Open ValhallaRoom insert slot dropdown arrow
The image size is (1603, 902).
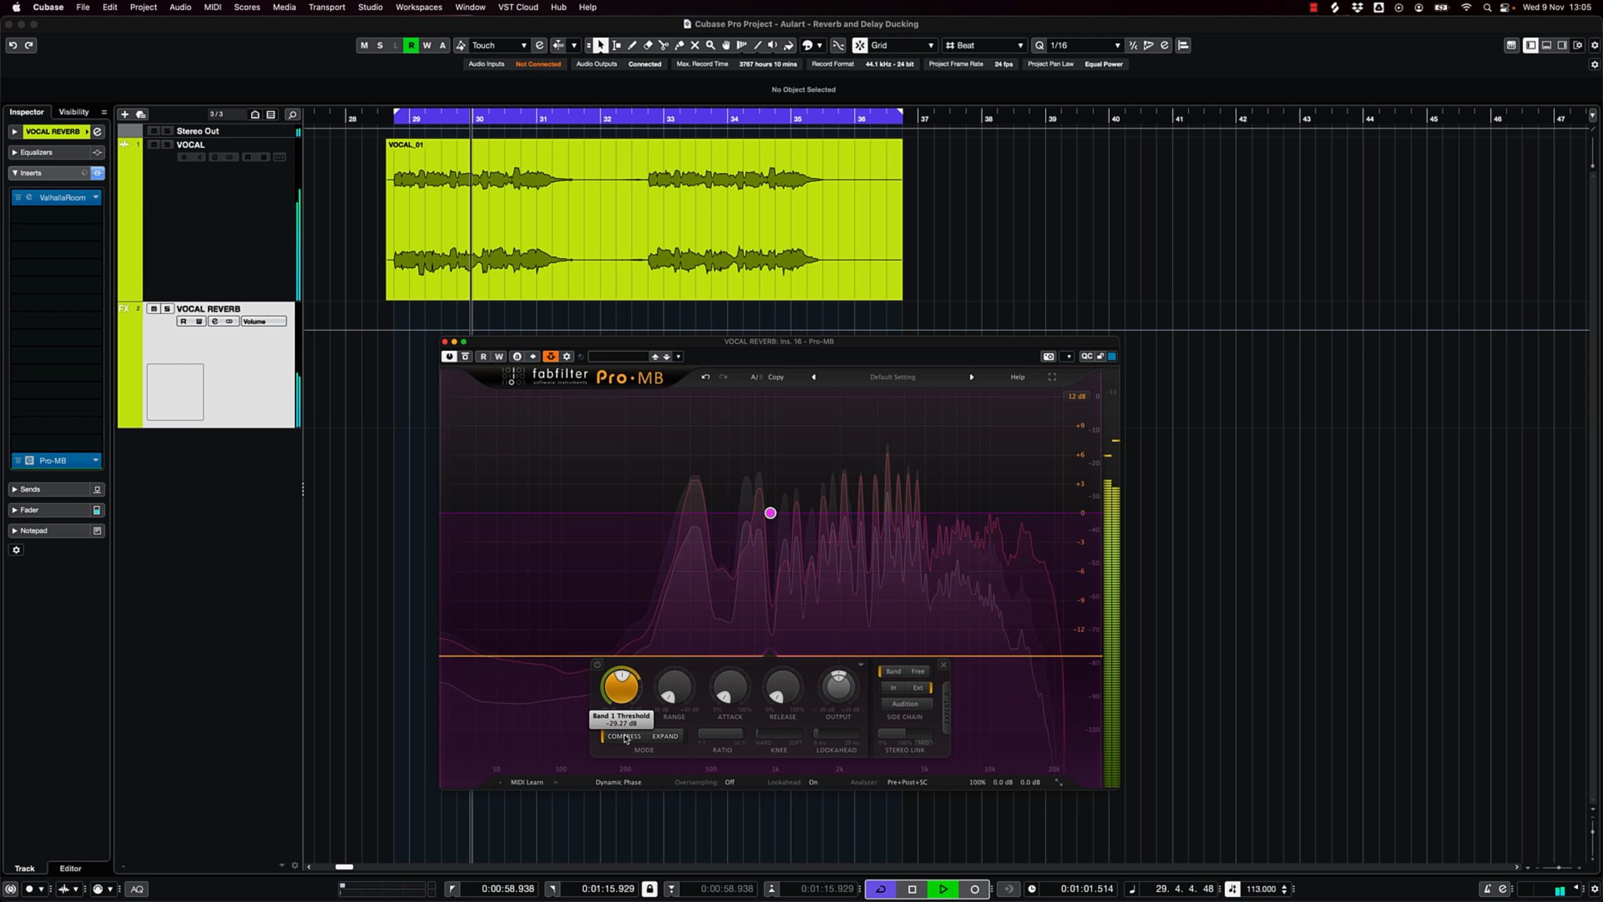[96, 197]
